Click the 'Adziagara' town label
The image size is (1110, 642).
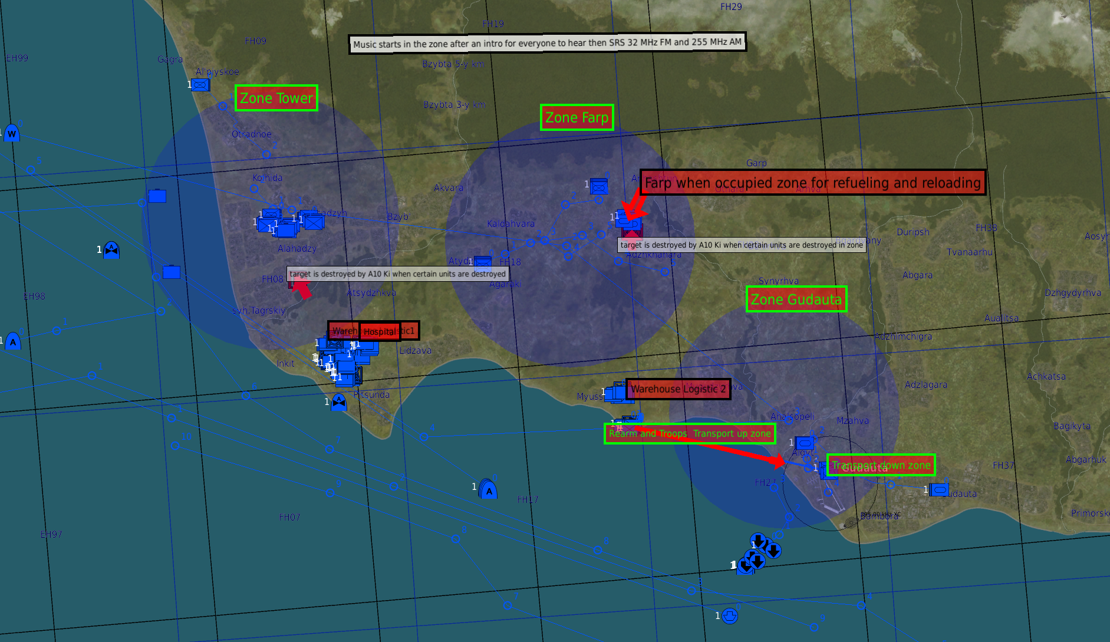click(926, 384)
